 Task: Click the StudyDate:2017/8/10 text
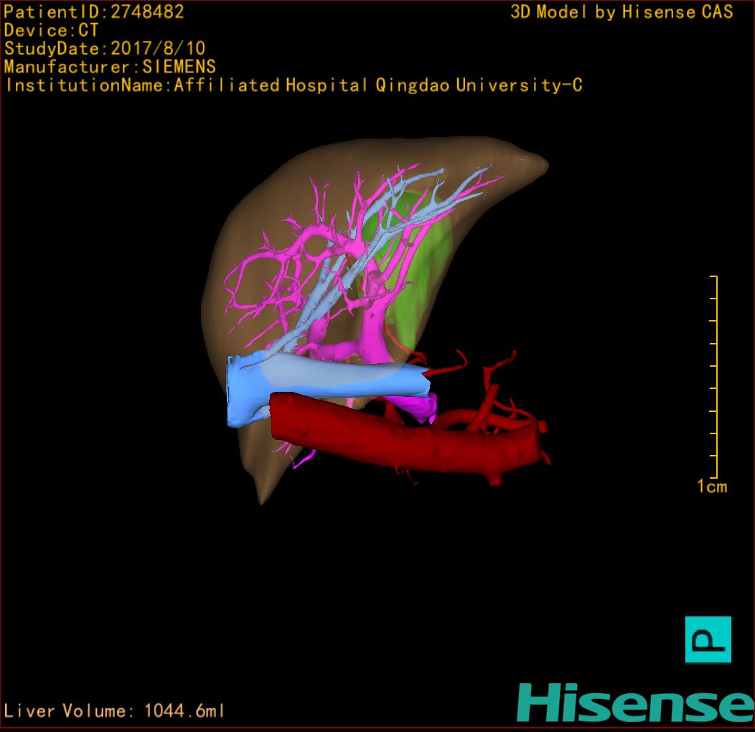(105, 49)
